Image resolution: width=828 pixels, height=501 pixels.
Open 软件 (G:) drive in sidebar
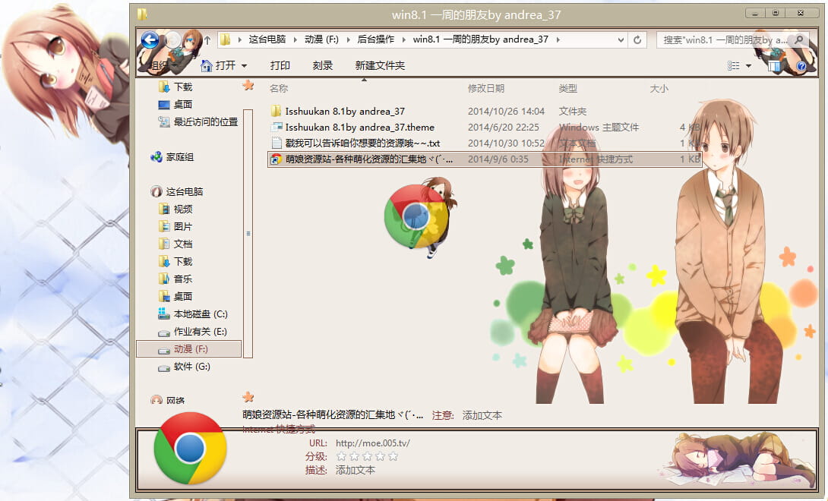click(191, 367)
